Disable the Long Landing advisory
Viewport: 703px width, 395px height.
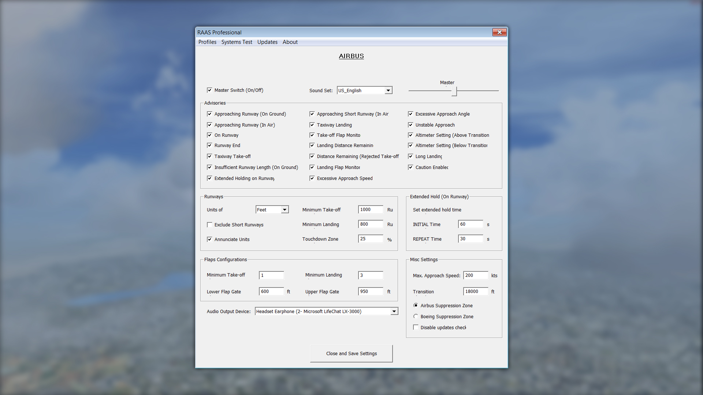411,156
